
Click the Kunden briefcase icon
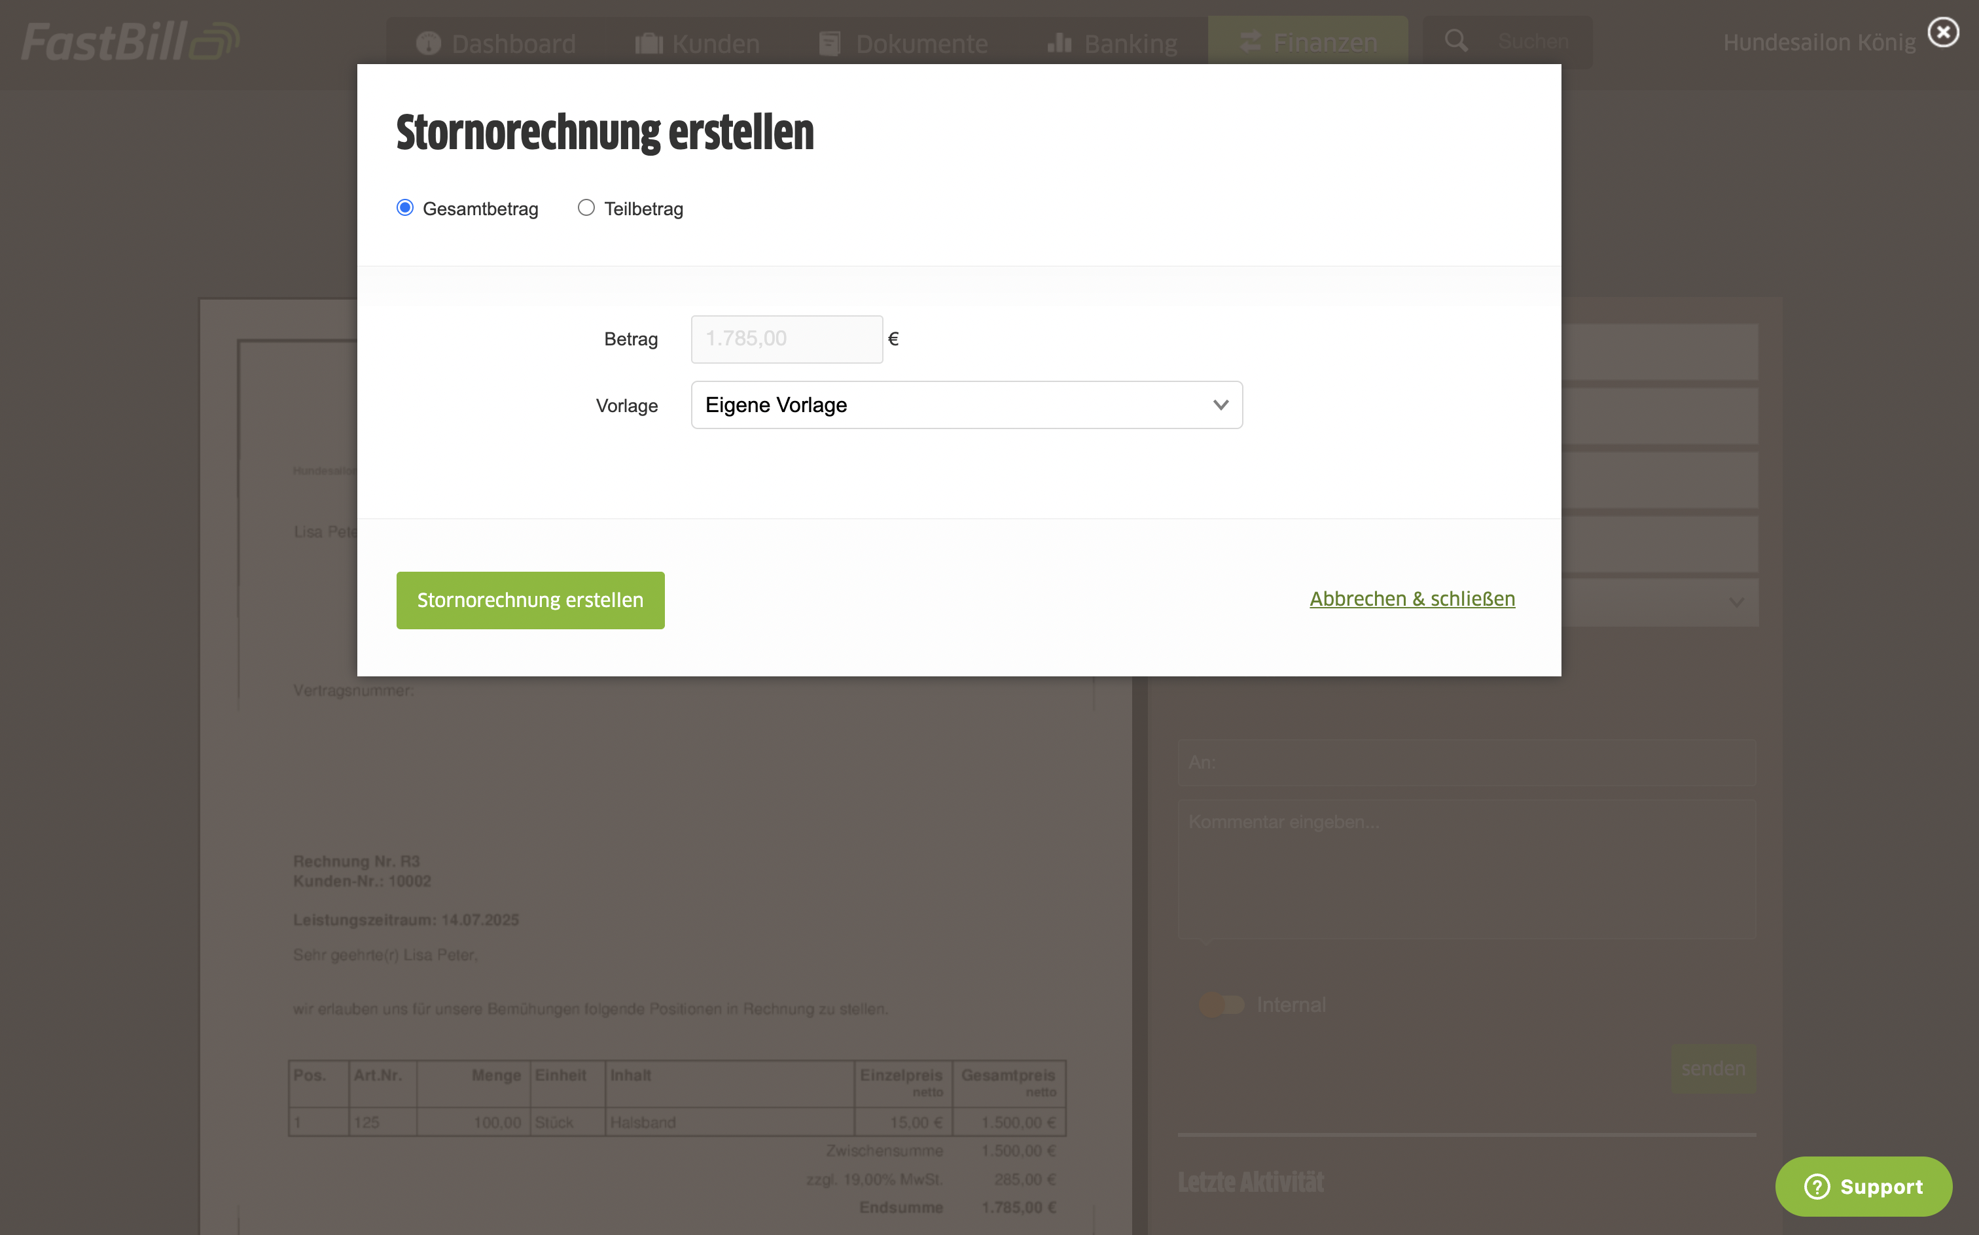click(649, 43)
